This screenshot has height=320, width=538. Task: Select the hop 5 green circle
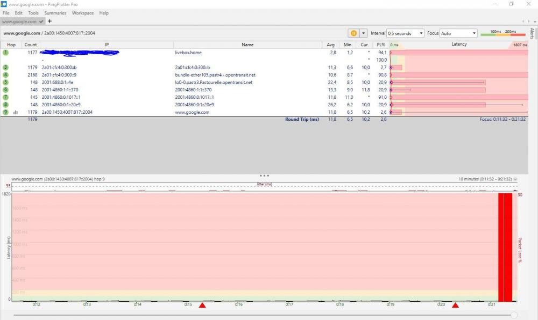6,82
